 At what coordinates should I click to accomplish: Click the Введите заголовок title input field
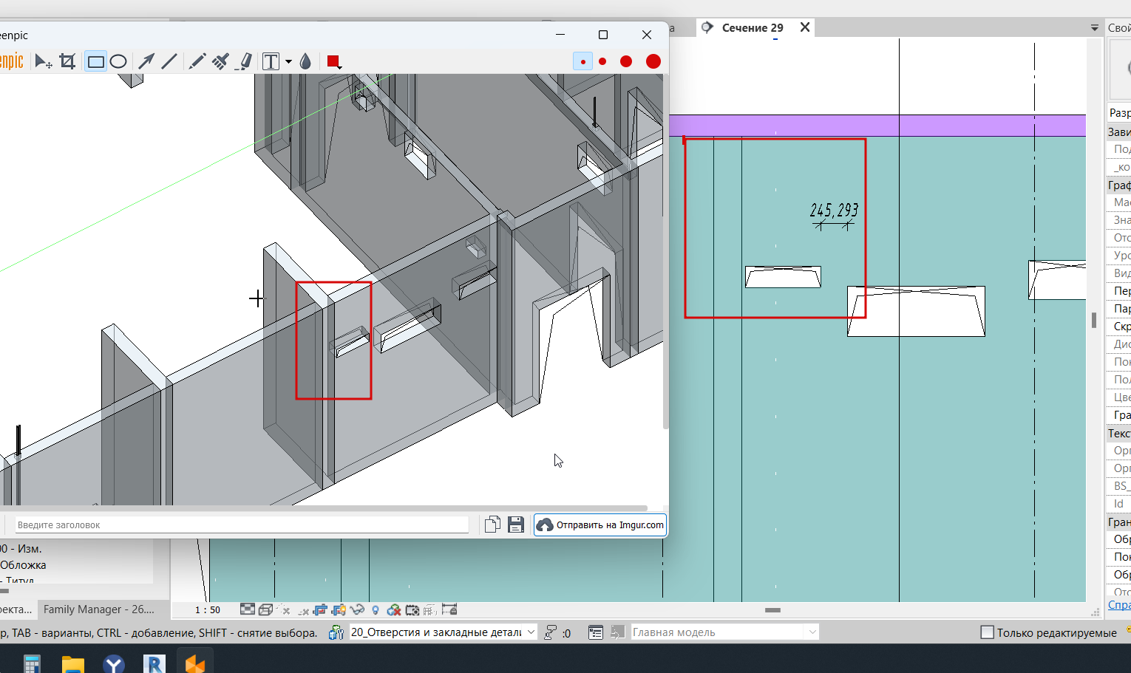[242, 525]
